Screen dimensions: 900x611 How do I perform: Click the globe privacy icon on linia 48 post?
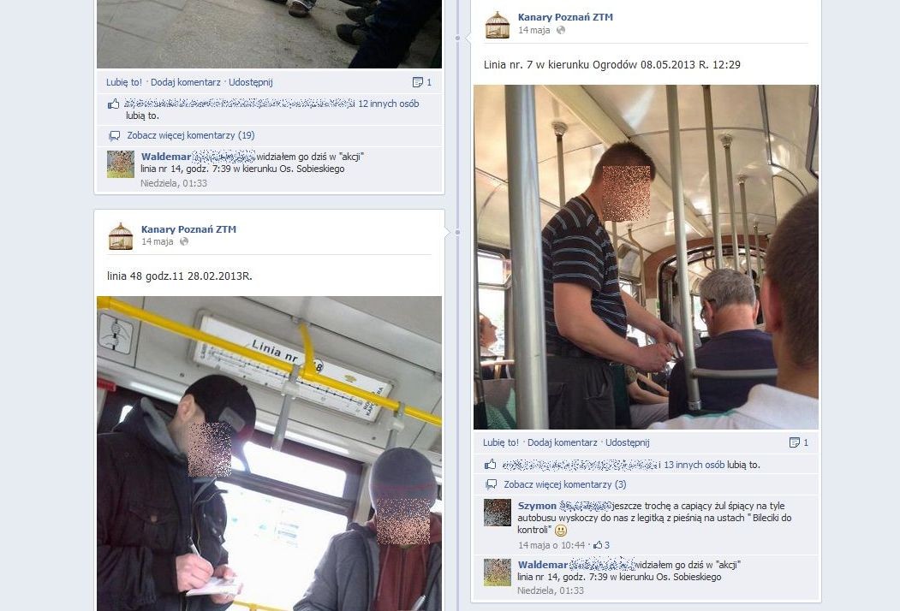(184, 241)
